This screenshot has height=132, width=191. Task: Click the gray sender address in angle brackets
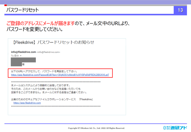tap(48, 52)
